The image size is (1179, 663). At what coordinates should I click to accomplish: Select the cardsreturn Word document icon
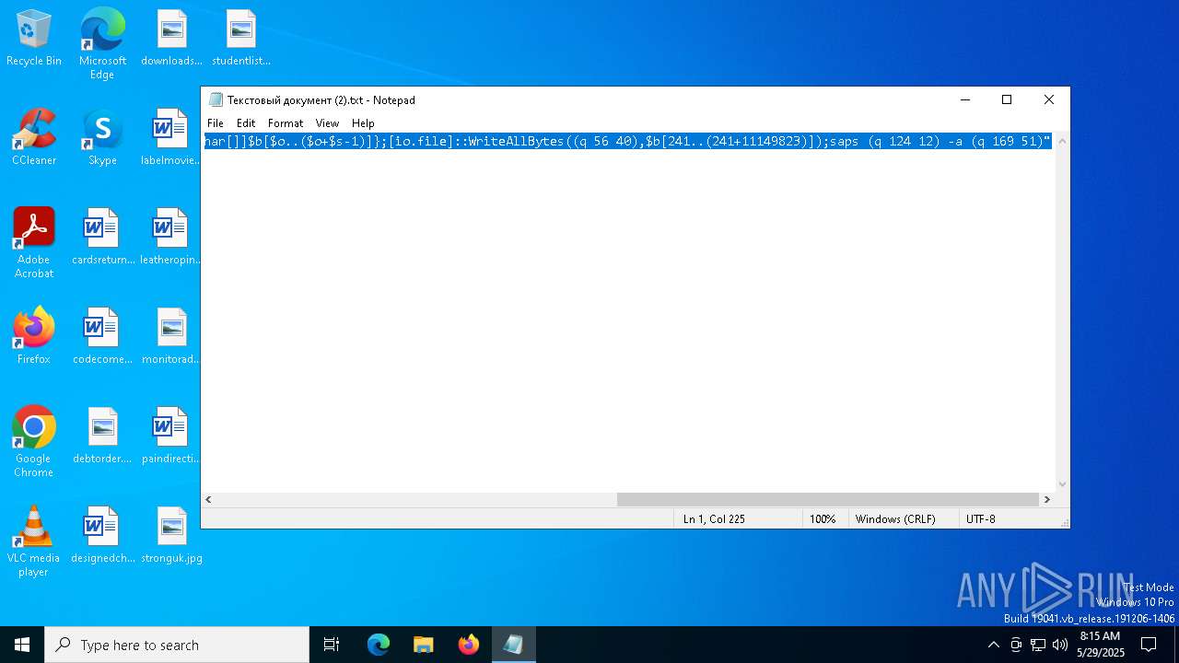coord(102,238)
